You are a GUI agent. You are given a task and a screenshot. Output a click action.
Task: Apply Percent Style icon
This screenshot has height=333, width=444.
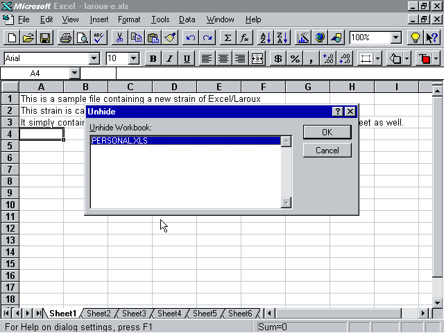click(x=294, y=58)
